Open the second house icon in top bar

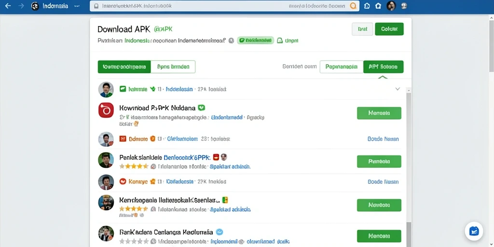378,6
